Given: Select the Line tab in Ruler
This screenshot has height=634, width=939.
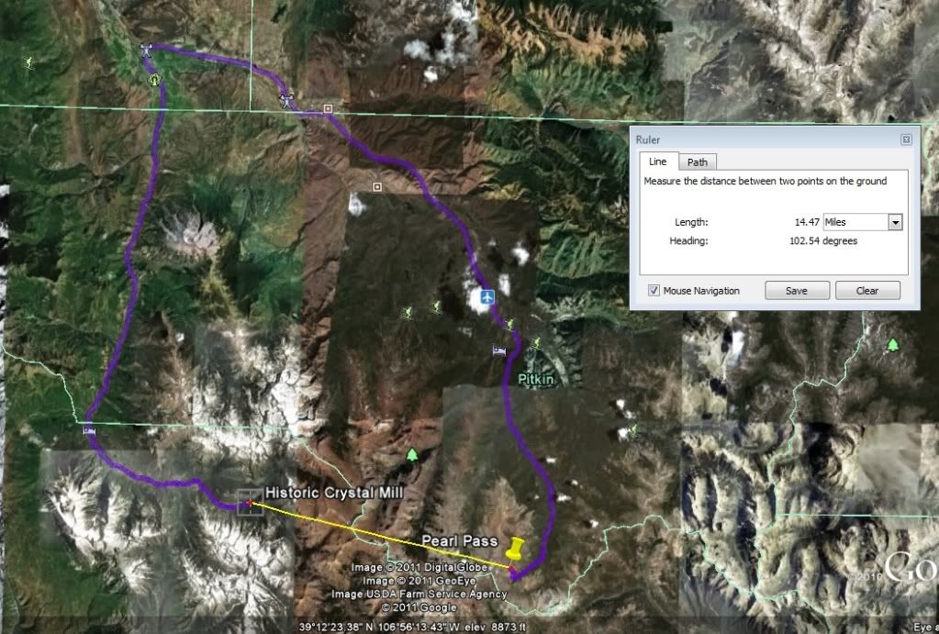Looking at the screenshot, I should [x=657, y=161].
